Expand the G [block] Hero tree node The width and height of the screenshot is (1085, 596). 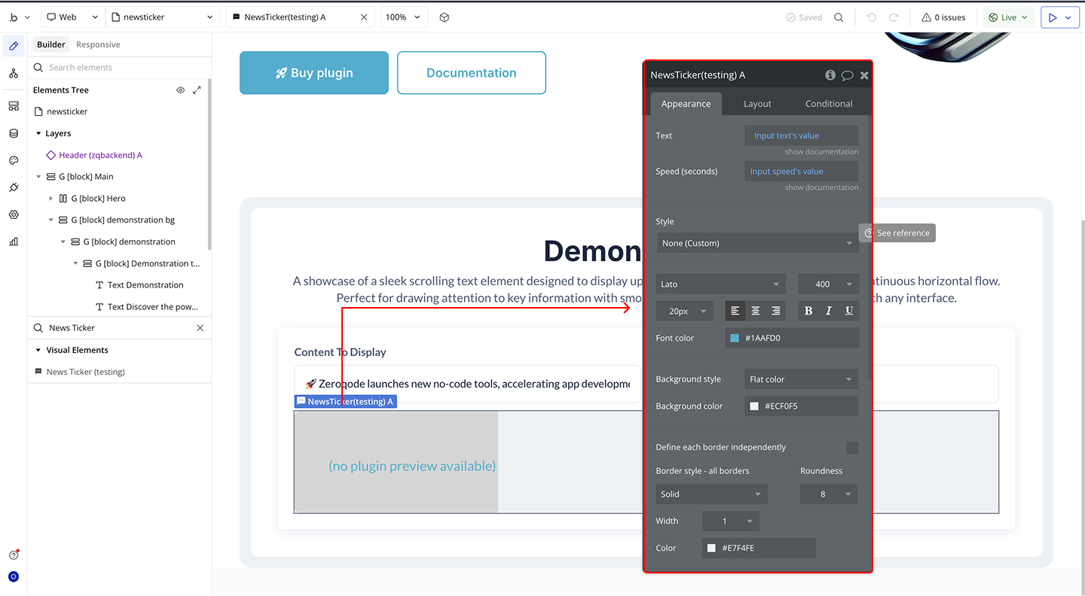[x=51, y=199]
